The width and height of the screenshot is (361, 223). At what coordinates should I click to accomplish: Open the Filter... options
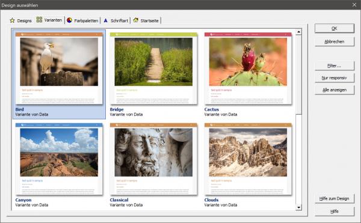(335, 66)
